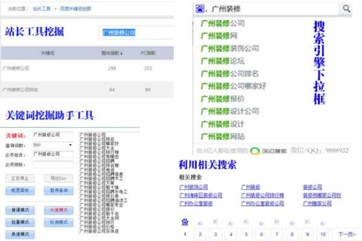
Task: Click the 202 PC index value
Action: (148, 68)
